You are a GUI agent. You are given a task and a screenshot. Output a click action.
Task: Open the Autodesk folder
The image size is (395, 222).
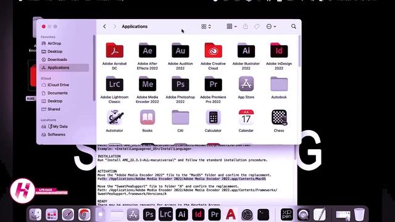[279, 84]
